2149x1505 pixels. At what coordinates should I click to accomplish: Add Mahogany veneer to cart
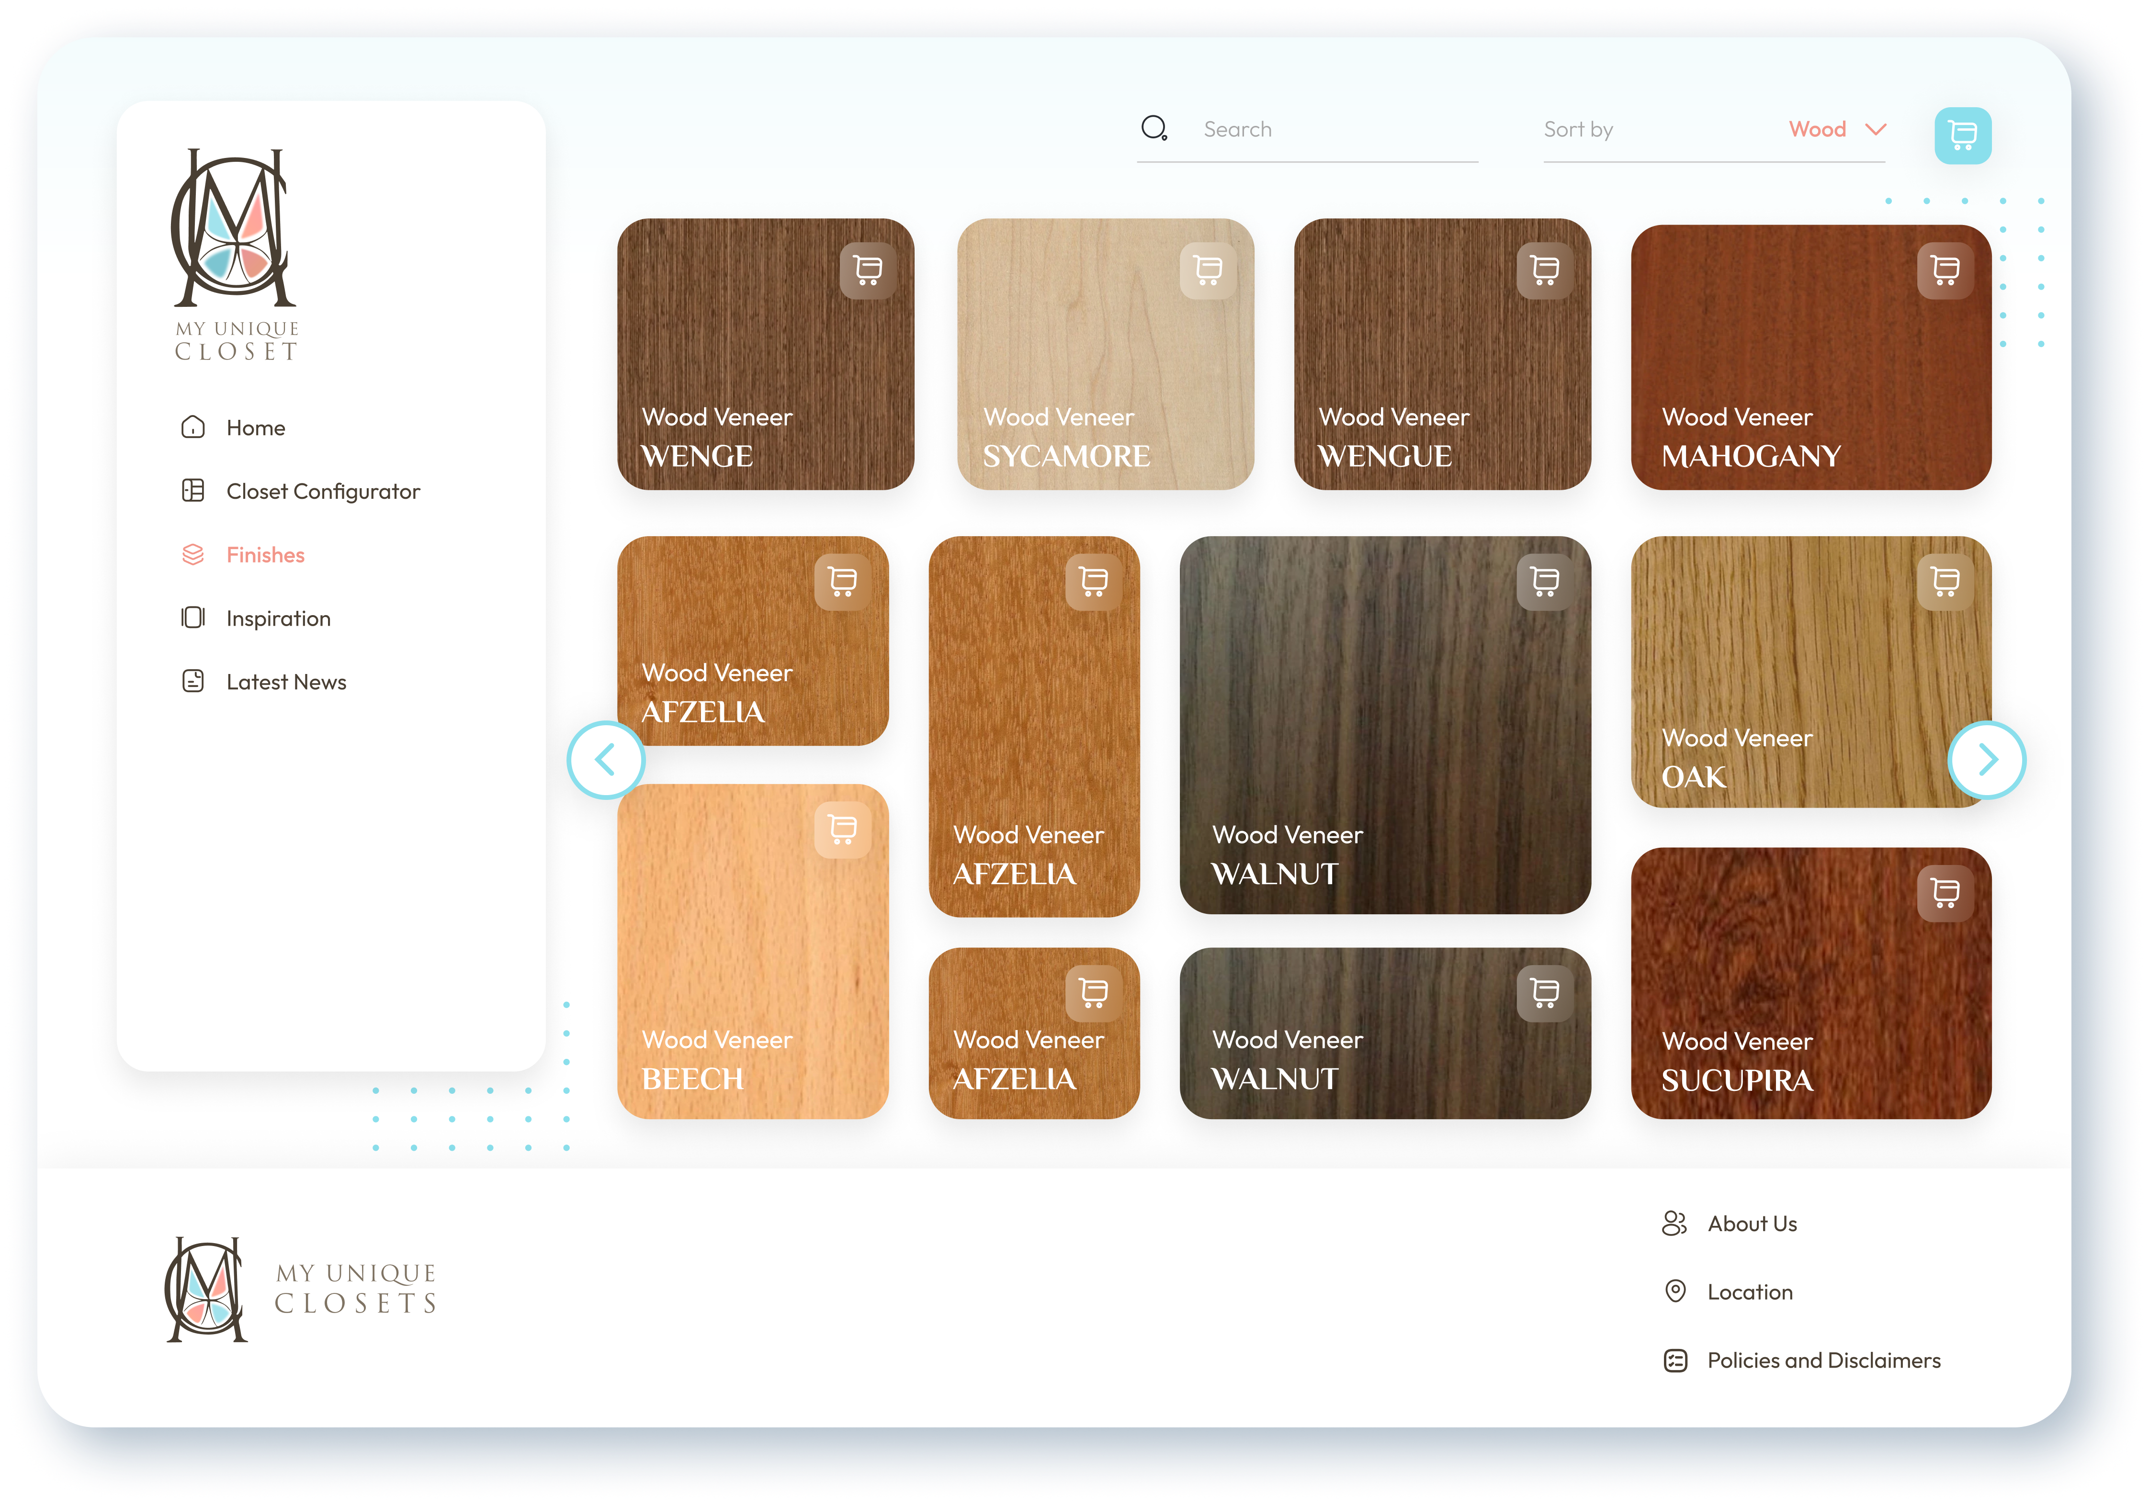(1945, 270)
